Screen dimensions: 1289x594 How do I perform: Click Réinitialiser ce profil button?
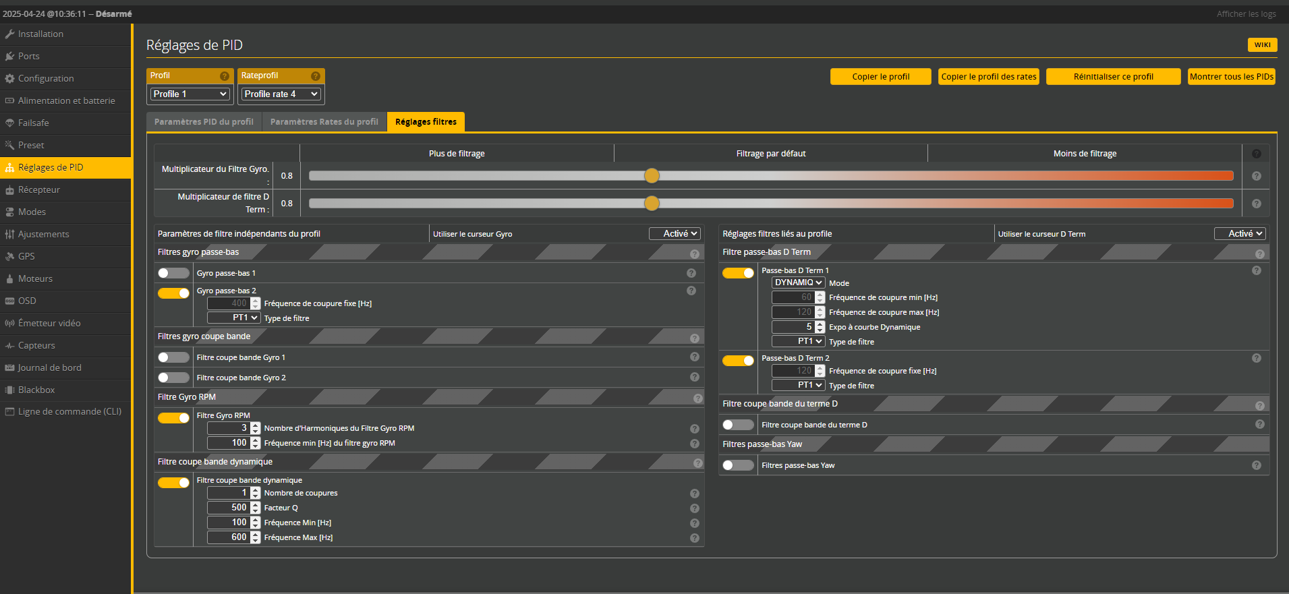coord(1113,77)
